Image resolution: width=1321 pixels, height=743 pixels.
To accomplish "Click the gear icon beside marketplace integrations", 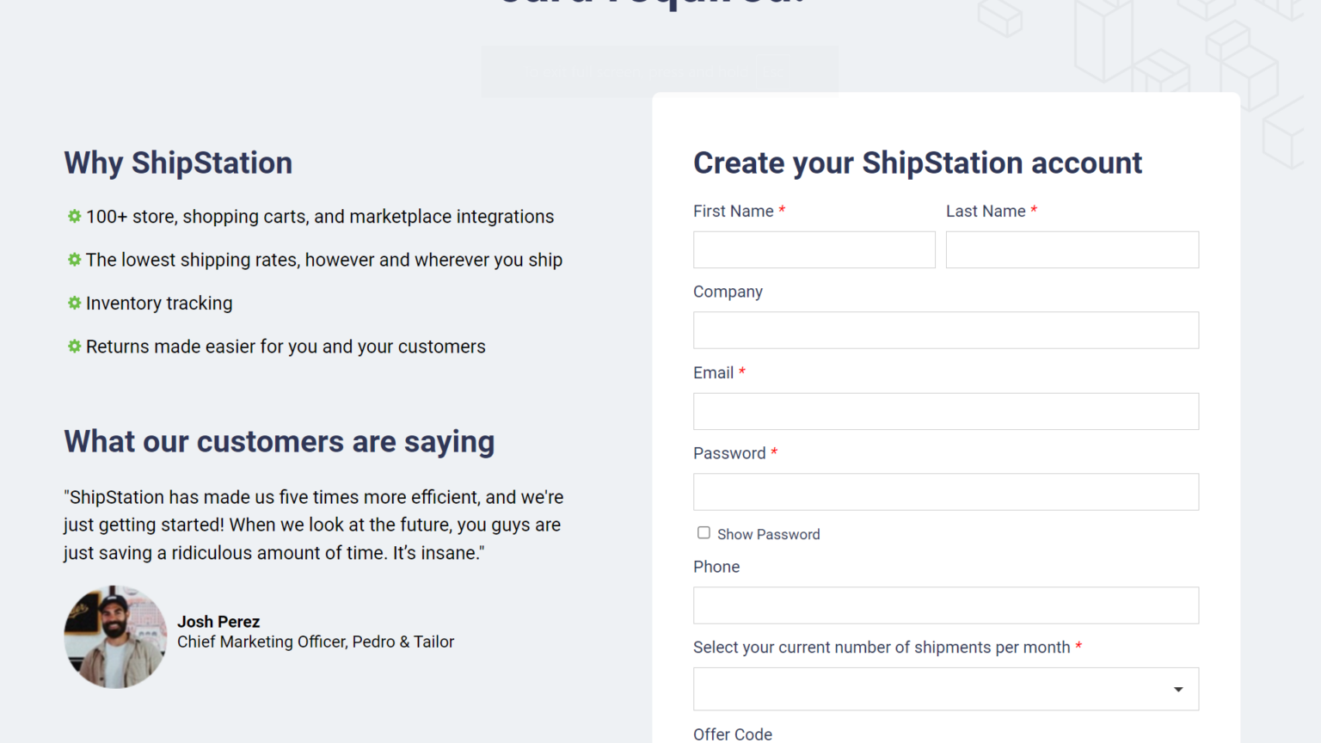I will pos(75,217).
